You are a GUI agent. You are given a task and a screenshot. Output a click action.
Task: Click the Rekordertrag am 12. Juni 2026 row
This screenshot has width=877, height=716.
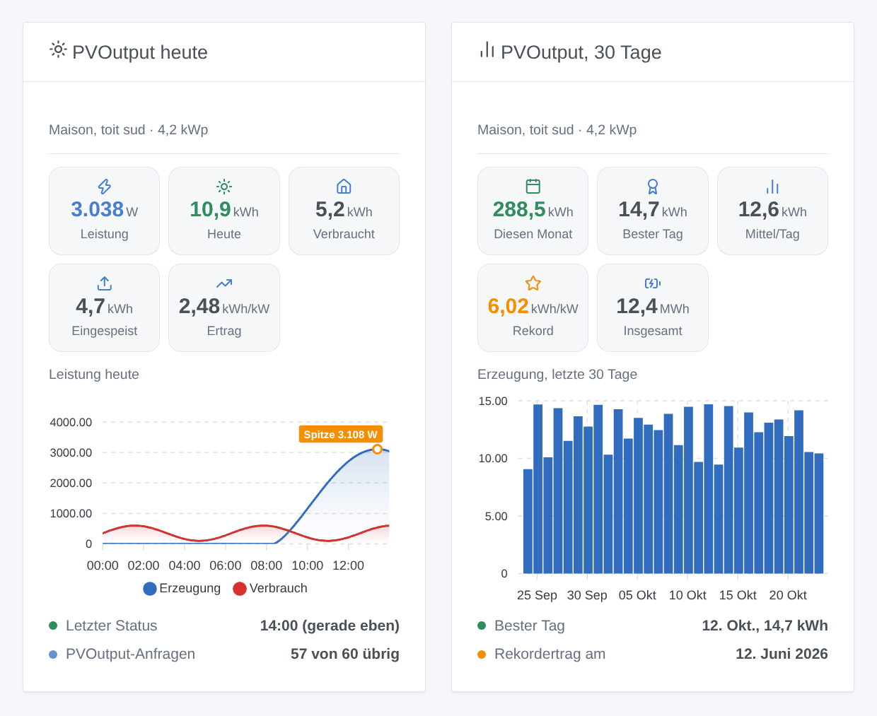653,654
